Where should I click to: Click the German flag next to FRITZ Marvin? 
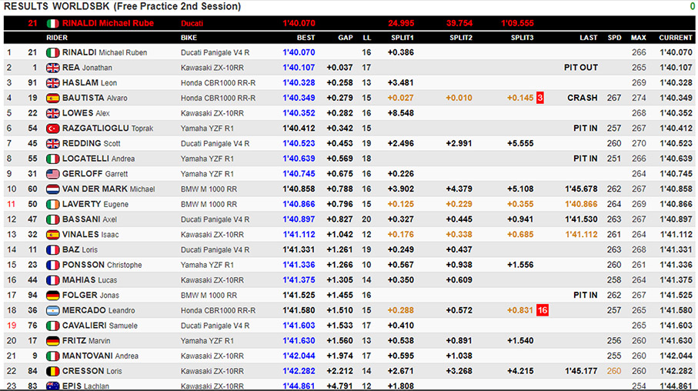[x=52, y=341]
